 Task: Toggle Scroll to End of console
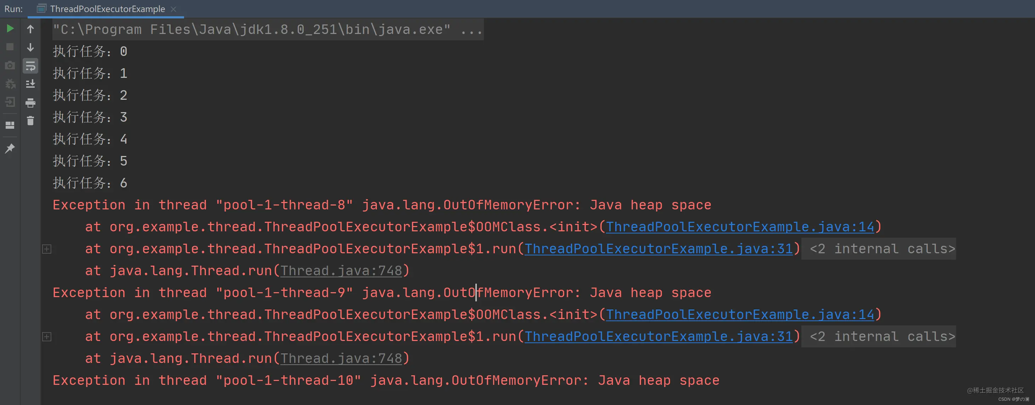[30, 84]
